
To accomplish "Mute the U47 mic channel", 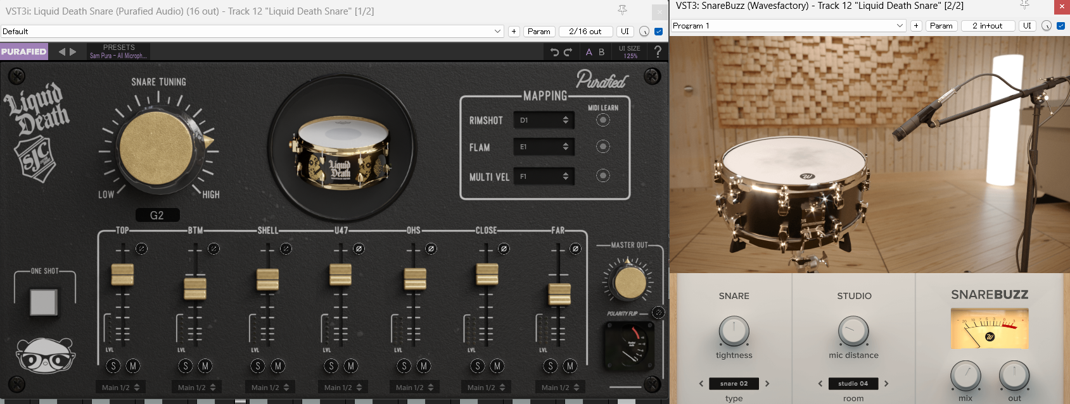I will tap(351, 365).
